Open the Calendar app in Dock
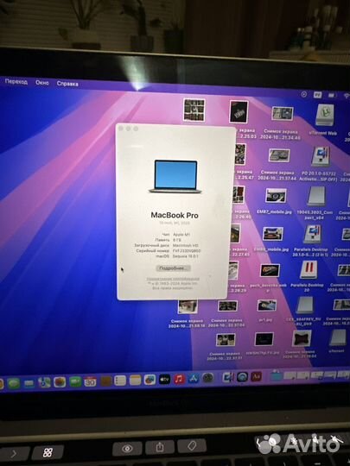 90,381
